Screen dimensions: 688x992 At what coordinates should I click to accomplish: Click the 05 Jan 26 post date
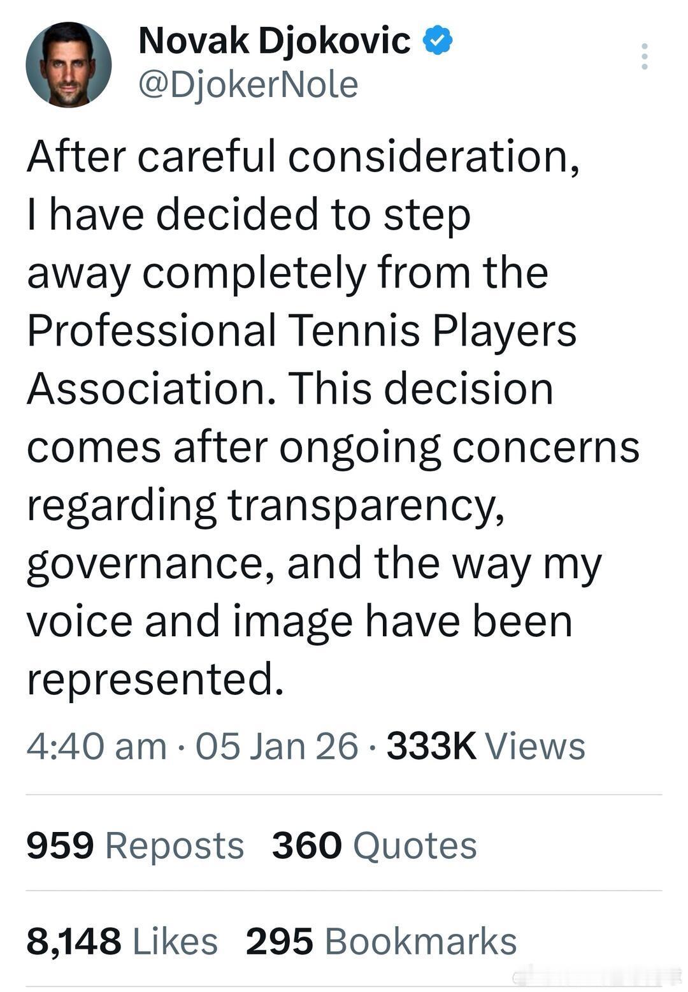[276, 746]
